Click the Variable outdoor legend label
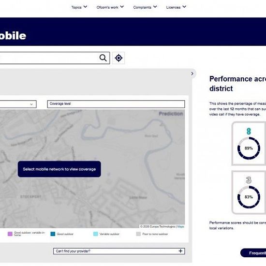Image resolution: width=266 pixels, height=266 pixels. click(x=109, y=234)
